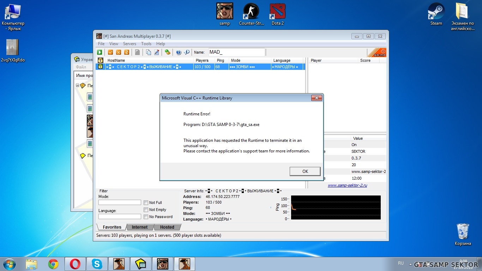
Task: Click the Windows Start orb
Action: pos(9,264)
